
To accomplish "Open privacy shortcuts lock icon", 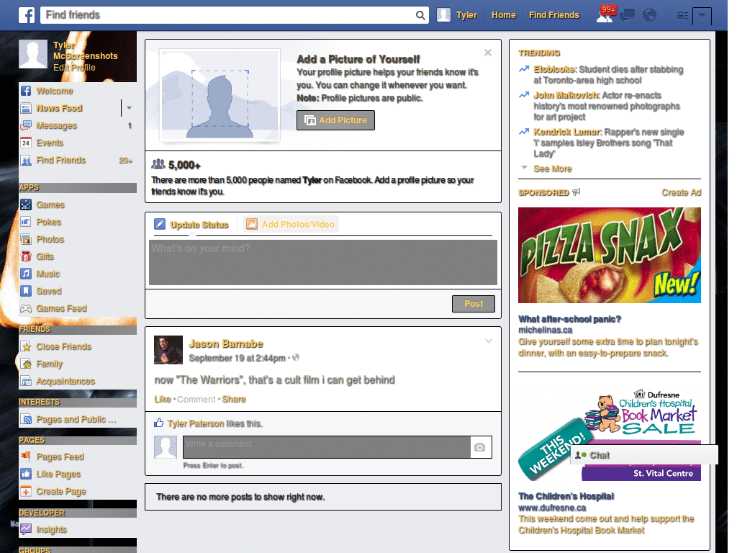I will pos(682,14).
